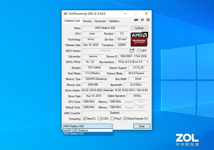Click the Bus Interface question mark
This screenshot has width=214, height=150.
point(147,62)
